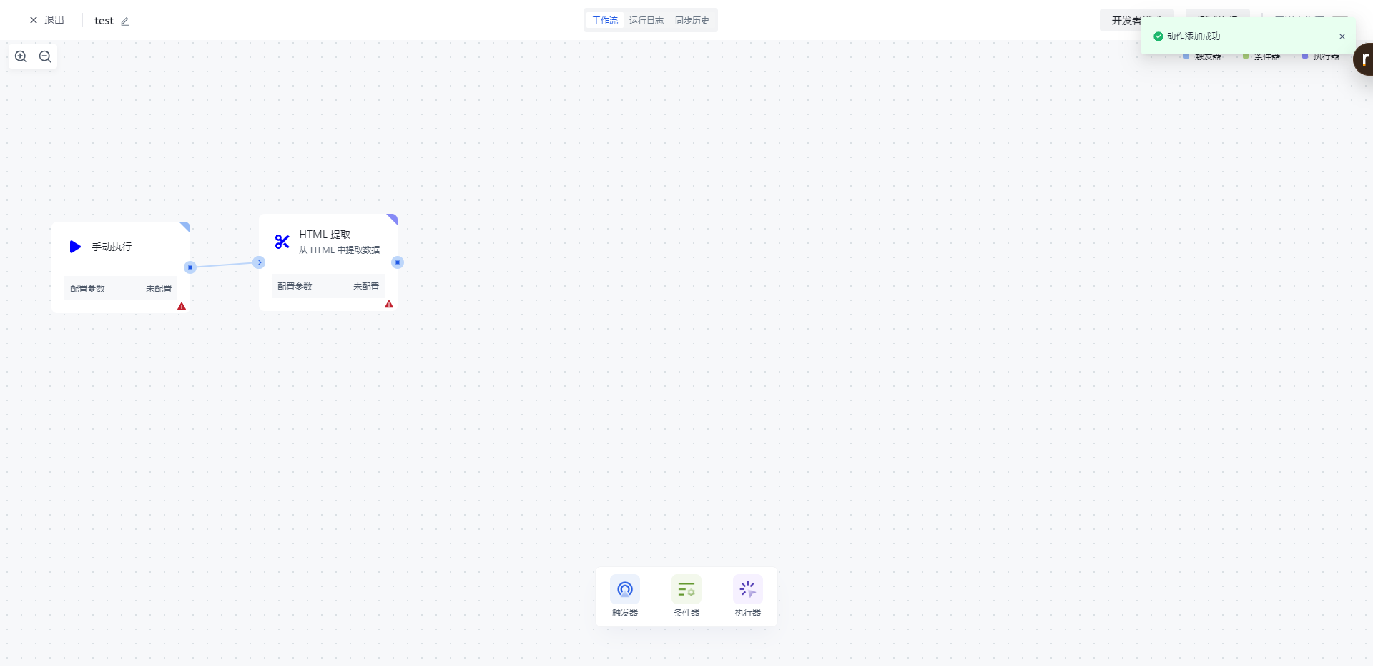
Task: Click the 条件器 condition icon in bottom toolbar
Action: pyautogui.click(x=686, y=589)
